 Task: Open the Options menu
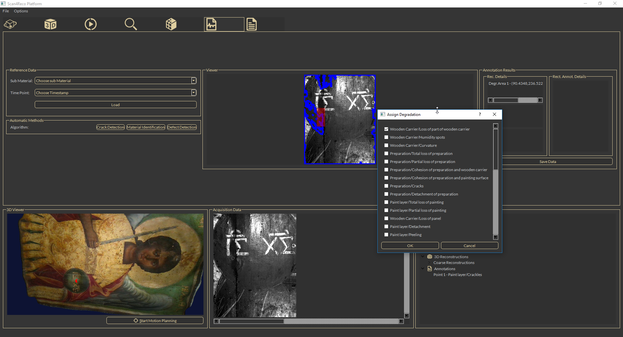click(21, 11)
